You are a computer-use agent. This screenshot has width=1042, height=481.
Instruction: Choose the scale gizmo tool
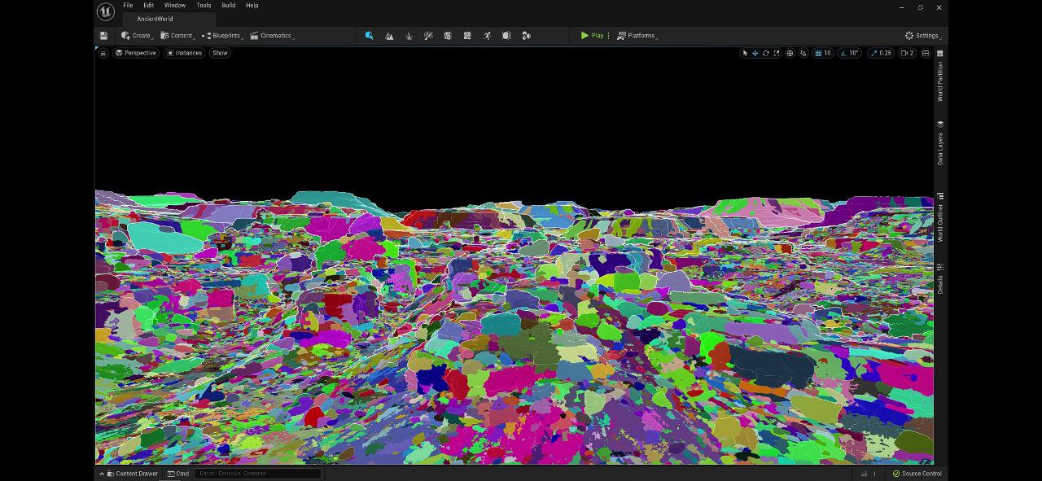pos(776,53)
